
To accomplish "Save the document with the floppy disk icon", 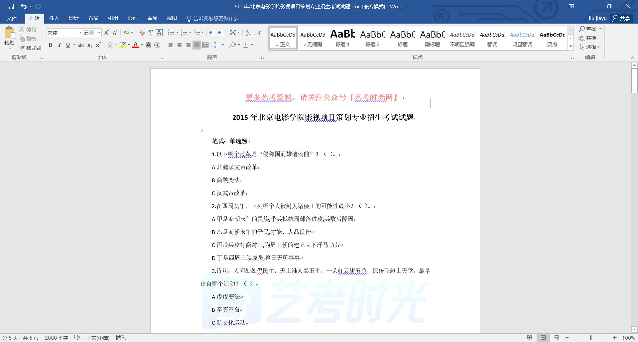I will (x=11, y=6).
